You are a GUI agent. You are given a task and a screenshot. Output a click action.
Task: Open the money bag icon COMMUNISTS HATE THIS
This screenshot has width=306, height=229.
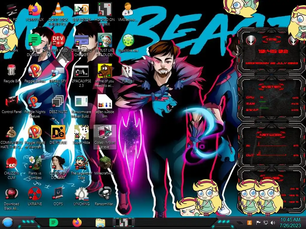pyautogui.click(x=12, y=137)
